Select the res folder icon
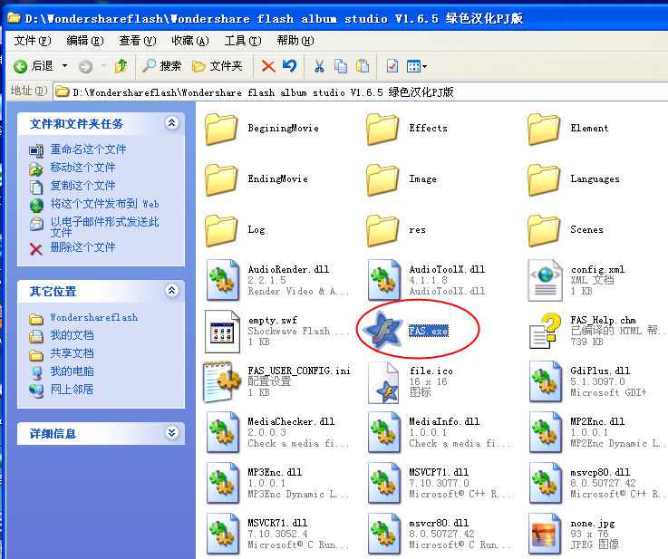The height and width of the screenshot is (559, 668). (x=382, y=230)
